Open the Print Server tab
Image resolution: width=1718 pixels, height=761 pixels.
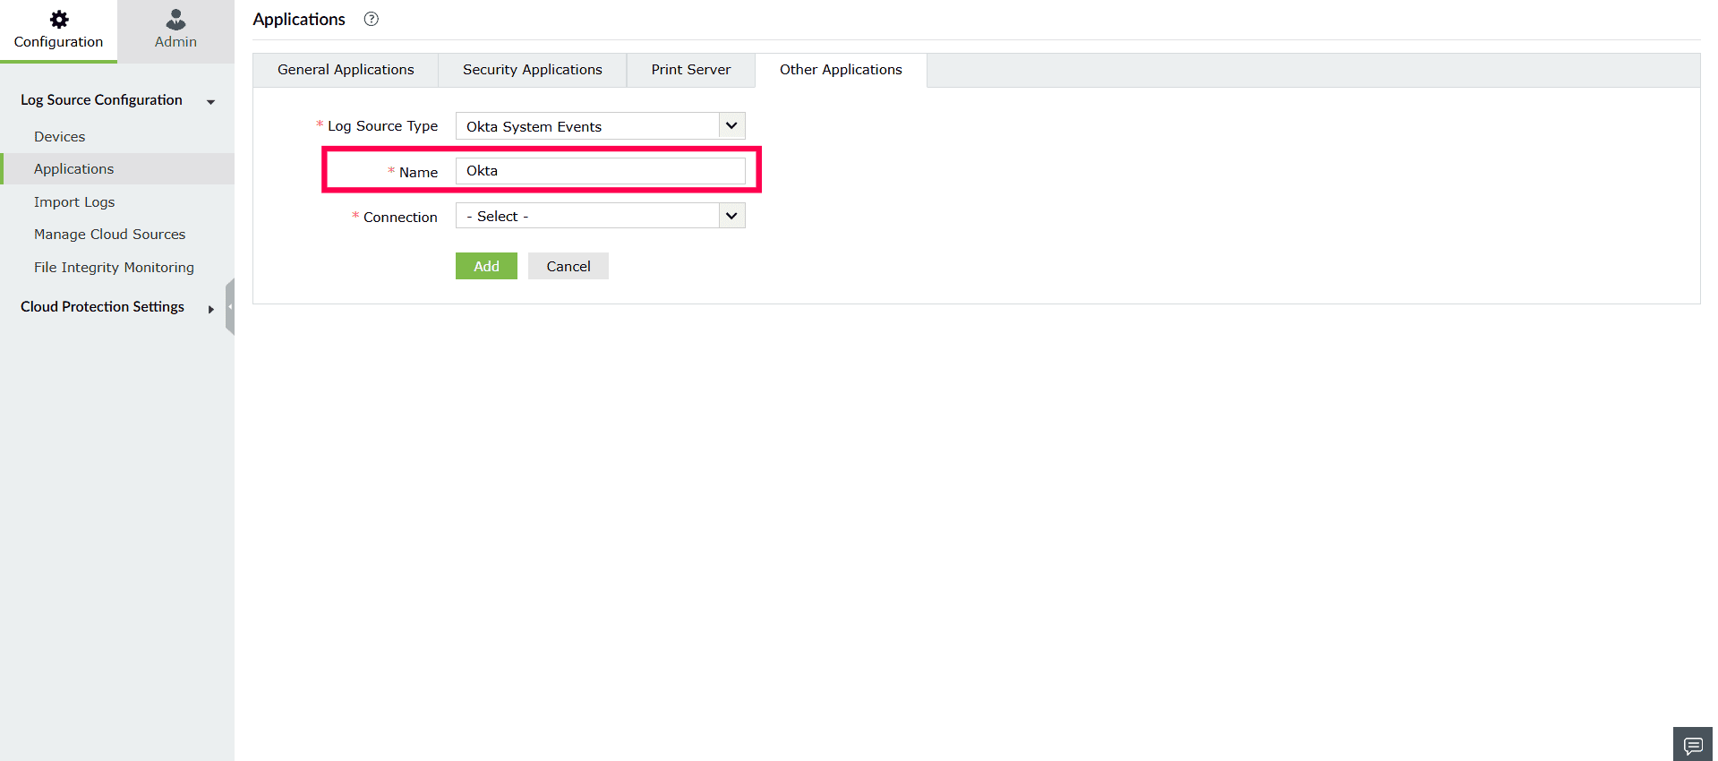(x=691, y=70)
